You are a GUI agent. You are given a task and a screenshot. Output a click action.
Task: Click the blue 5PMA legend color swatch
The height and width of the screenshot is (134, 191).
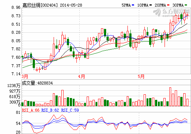click(133, 5)
